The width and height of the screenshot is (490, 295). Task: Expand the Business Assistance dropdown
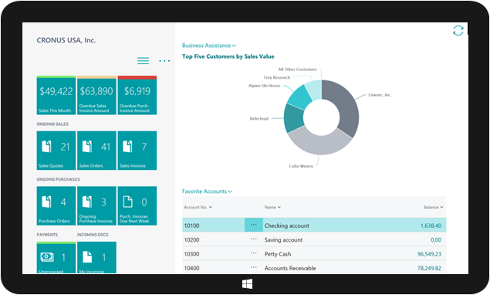[x=209, y=46]
